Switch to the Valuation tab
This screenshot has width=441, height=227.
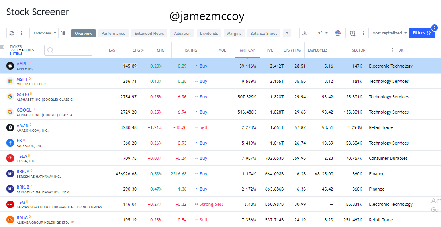pos(182,33)
